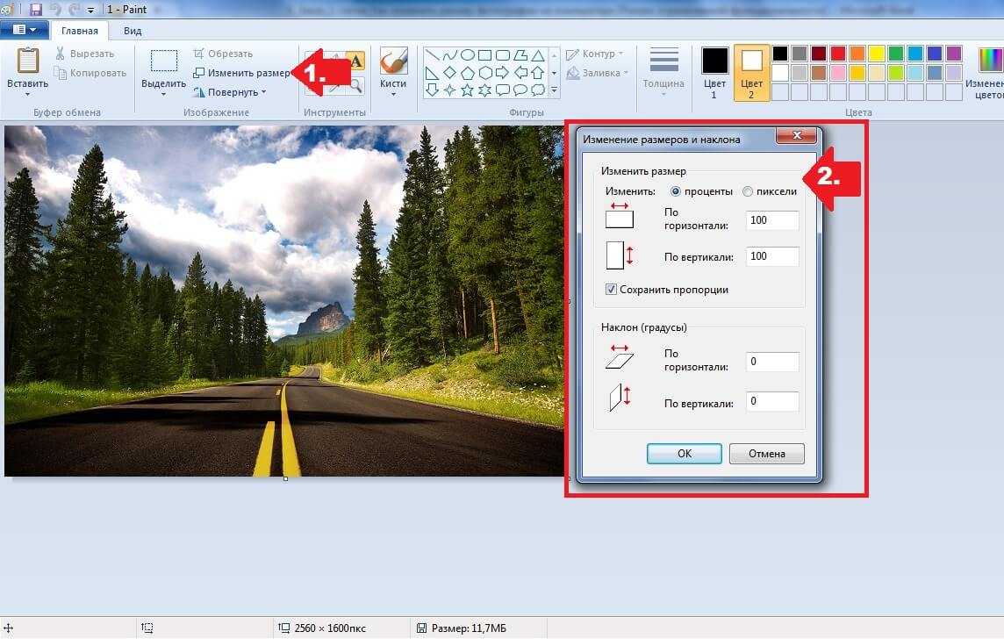1004x639 pixels.
Task: Pick the Text tool 'A' icon
Action: pos(355,61)
